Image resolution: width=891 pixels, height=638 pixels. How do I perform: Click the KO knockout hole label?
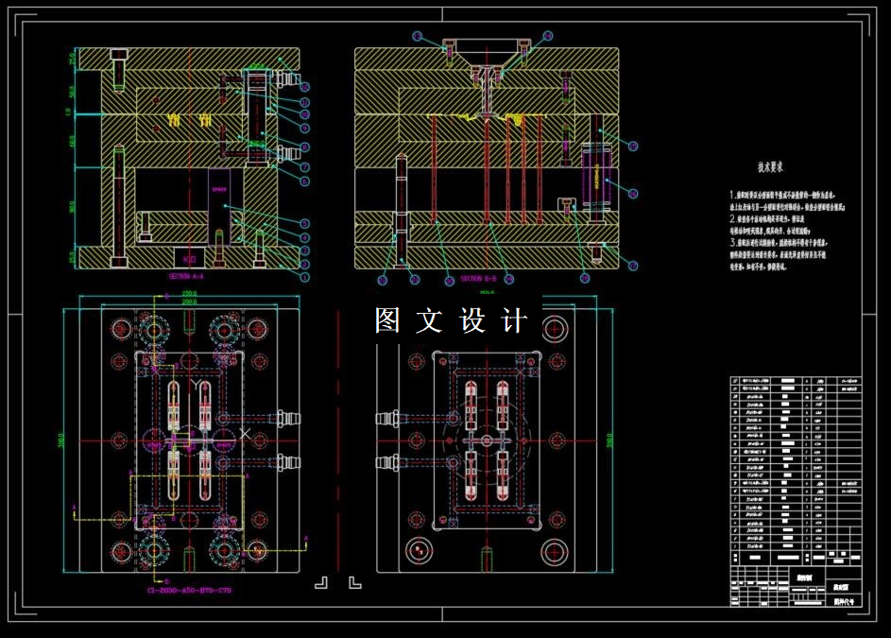189,259
